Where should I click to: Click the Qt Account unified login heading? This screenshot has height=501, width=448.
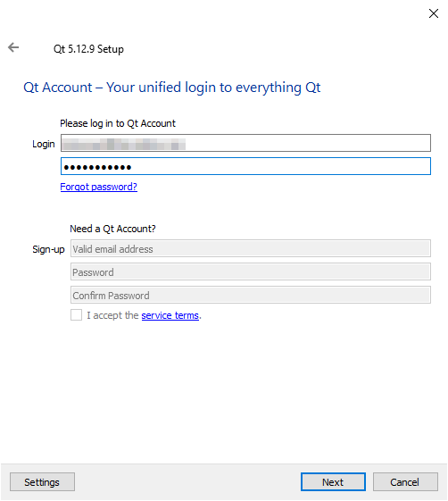coord(171,88)
